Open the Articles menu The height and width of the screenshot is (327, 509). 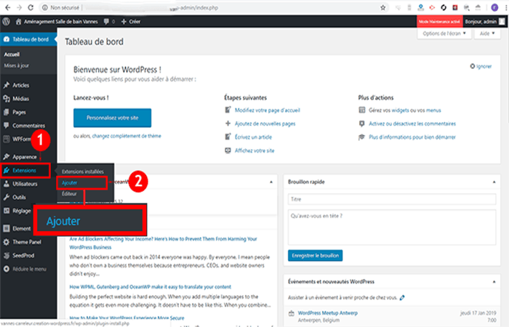(21, 85)
